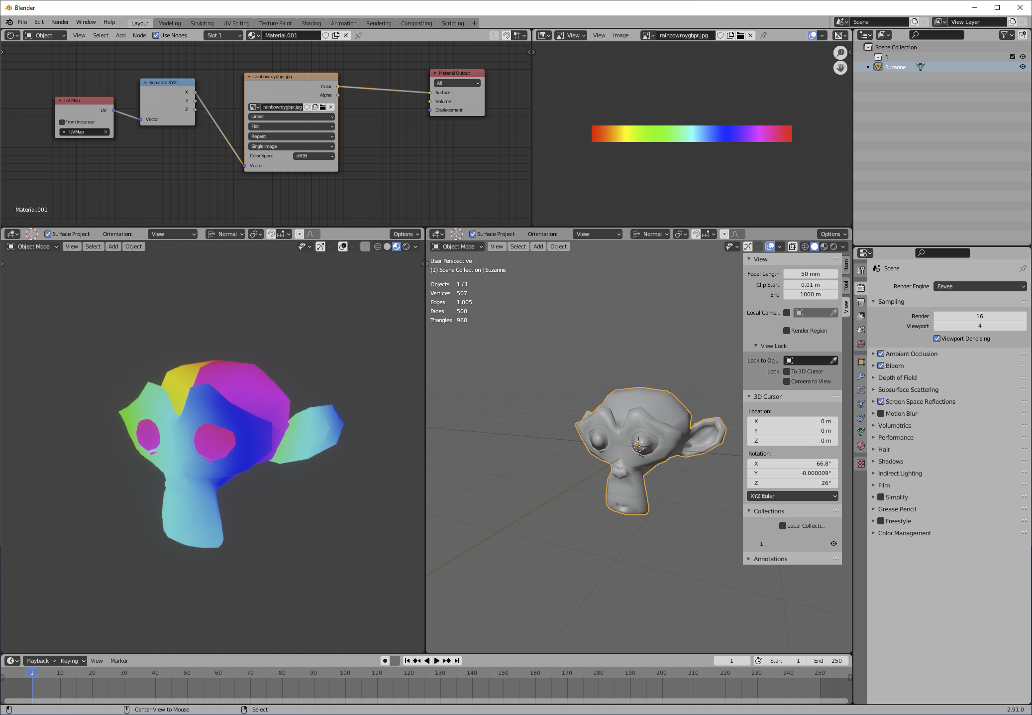Open the File menu

22,22
